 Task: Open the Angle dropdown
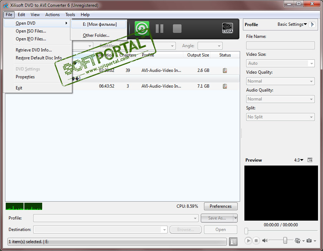(210, 46)
